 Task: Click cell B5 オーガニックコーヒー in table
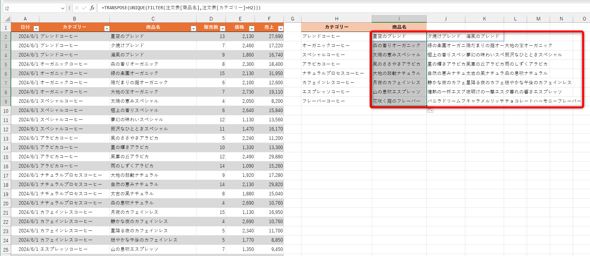pos(74,64)
